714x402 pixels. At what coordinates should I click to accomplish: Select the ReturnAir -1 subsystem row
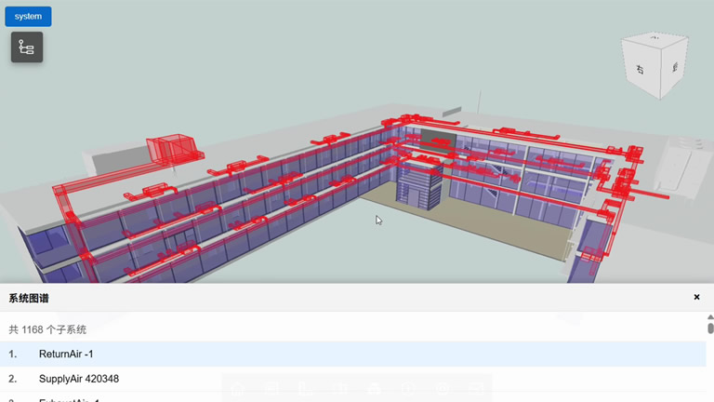pos(353,355)
